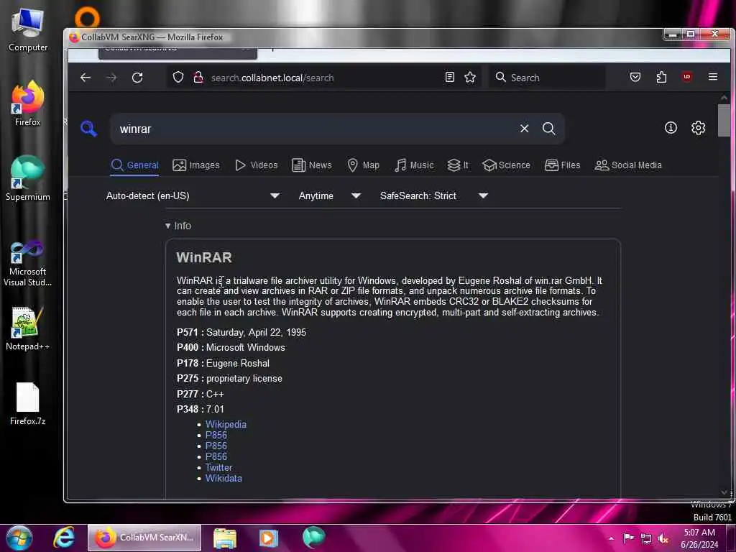Click the muted volume tray icon

click(x=663, y=538)
